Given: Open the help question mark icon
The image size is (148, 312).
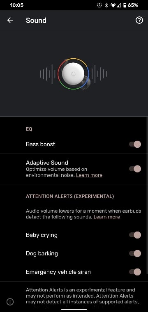Looking at the screenshot, I should [139, 20].
